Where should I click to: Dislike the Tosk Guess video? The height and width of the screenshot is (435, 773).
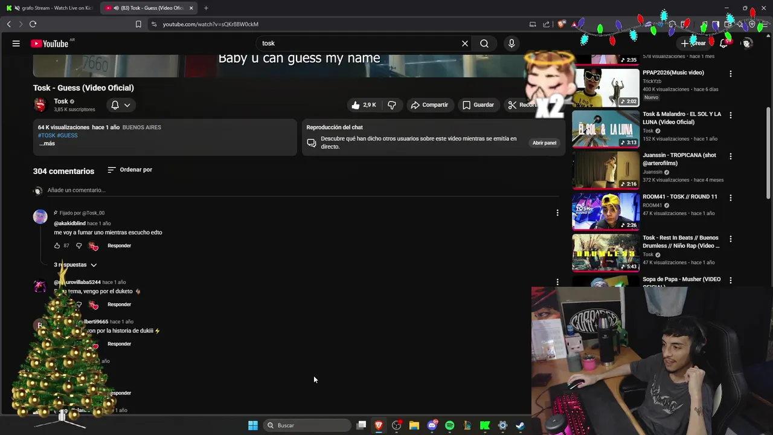pyautogui.click(x=392, y=105)
